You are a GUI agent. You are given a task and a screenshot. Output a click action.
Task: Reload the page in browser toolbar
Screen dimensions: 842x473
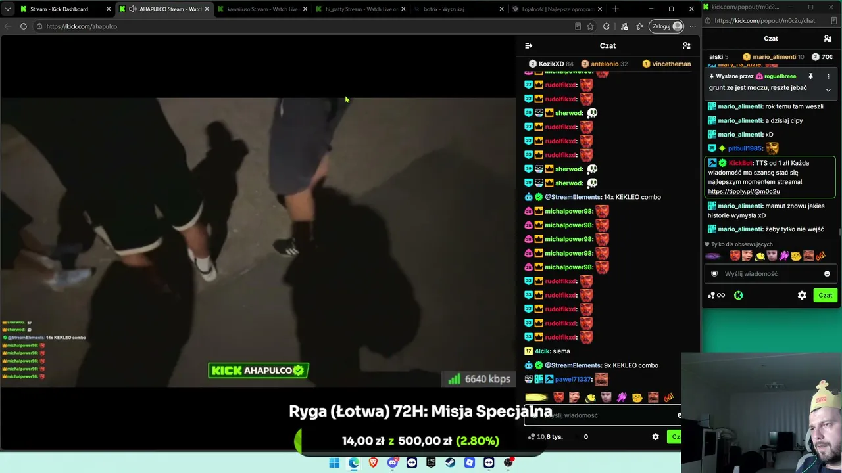point(24,26)
